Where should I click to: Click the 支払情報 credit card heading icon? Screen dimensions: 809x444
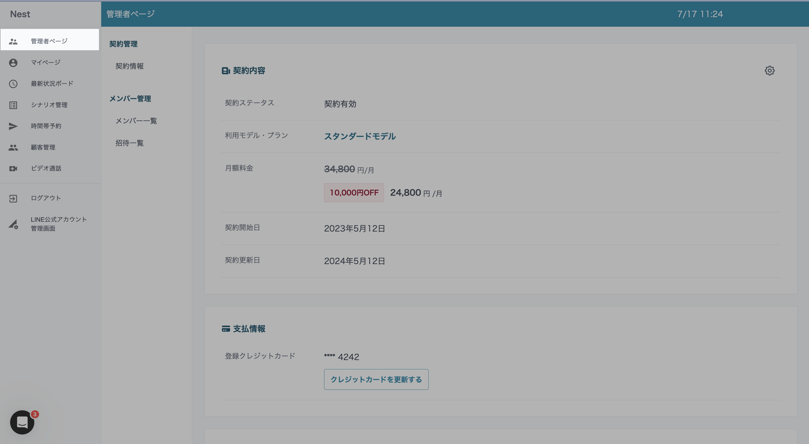pos(225,329)
